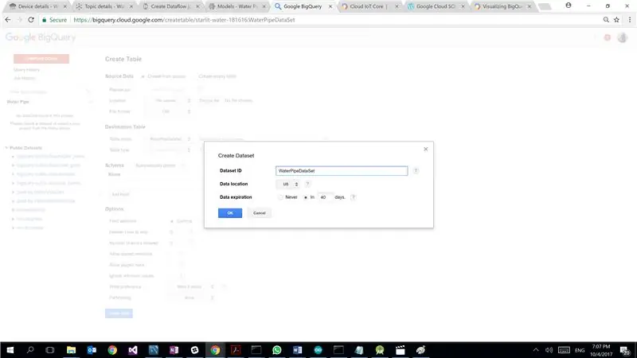Open touch keyboard from tray
Image resolution: width=637 pixels, height=358 pixels.
pos(564,350)
